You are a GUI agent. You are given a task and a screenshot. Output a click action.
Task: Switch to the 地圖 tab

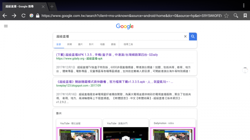point(102,44)
